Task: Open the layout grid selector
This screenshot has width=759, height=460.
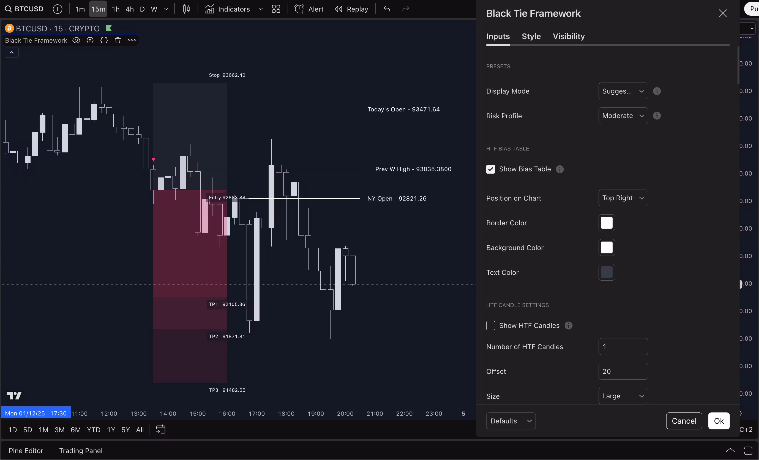Action: click(276, 9)
